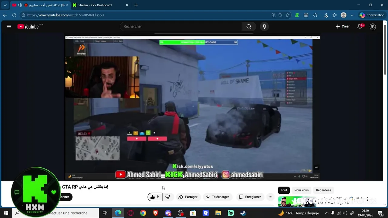Select the Regardées filter chip
The height and width of the screenshot is (218, 388).
pos(323,190)
